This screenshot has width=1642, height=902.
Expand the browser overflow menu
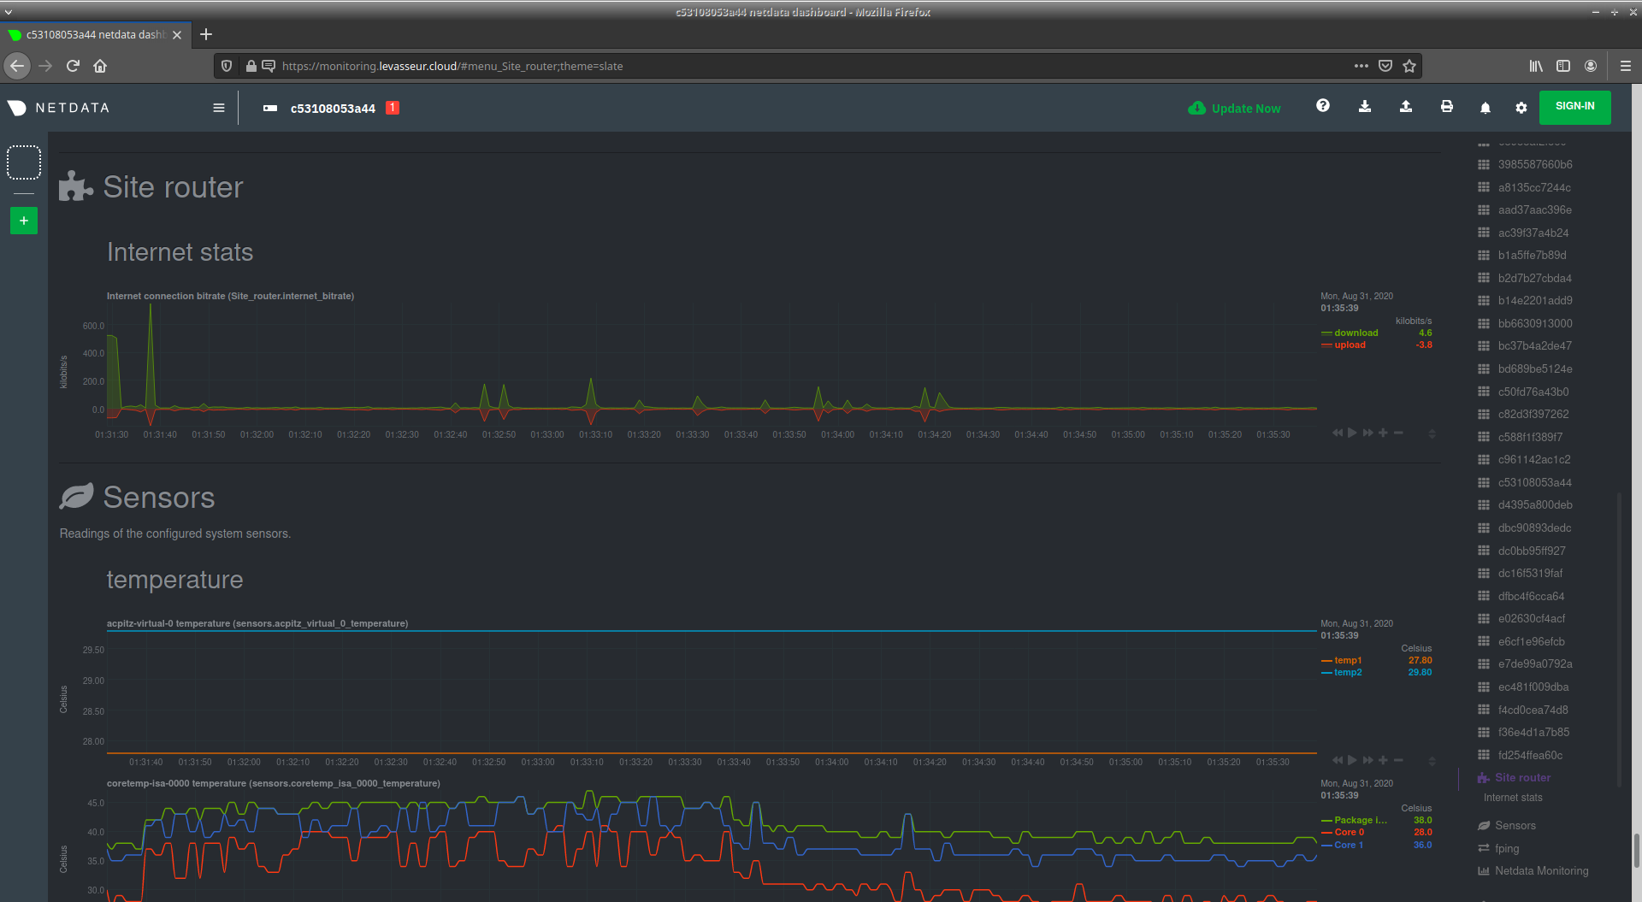point(1361,66)
